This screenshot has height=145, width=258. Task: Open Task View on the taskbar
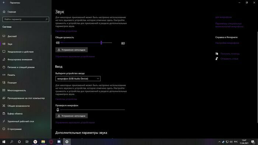pos(27,142)
